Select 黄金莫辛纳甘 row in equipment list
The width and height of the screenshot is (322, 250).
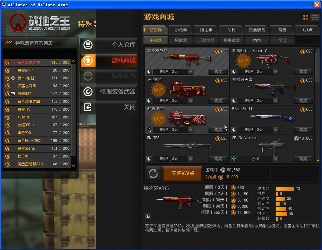37,62
